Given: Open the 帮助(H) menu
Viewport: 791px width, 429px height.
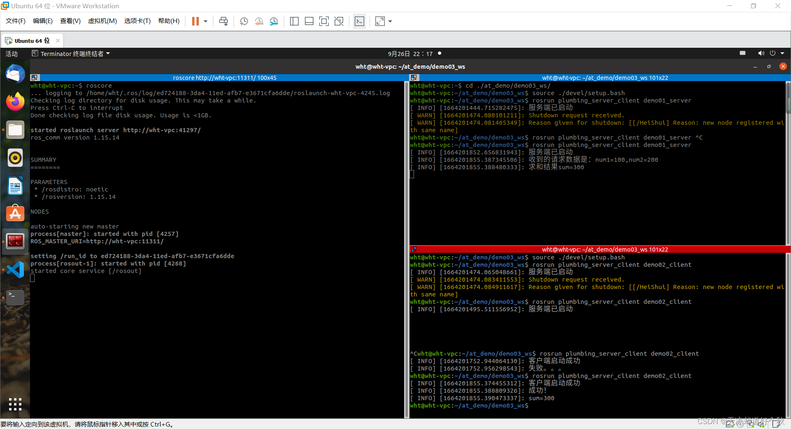Looking at the screenshot, I should coord(169,21).
